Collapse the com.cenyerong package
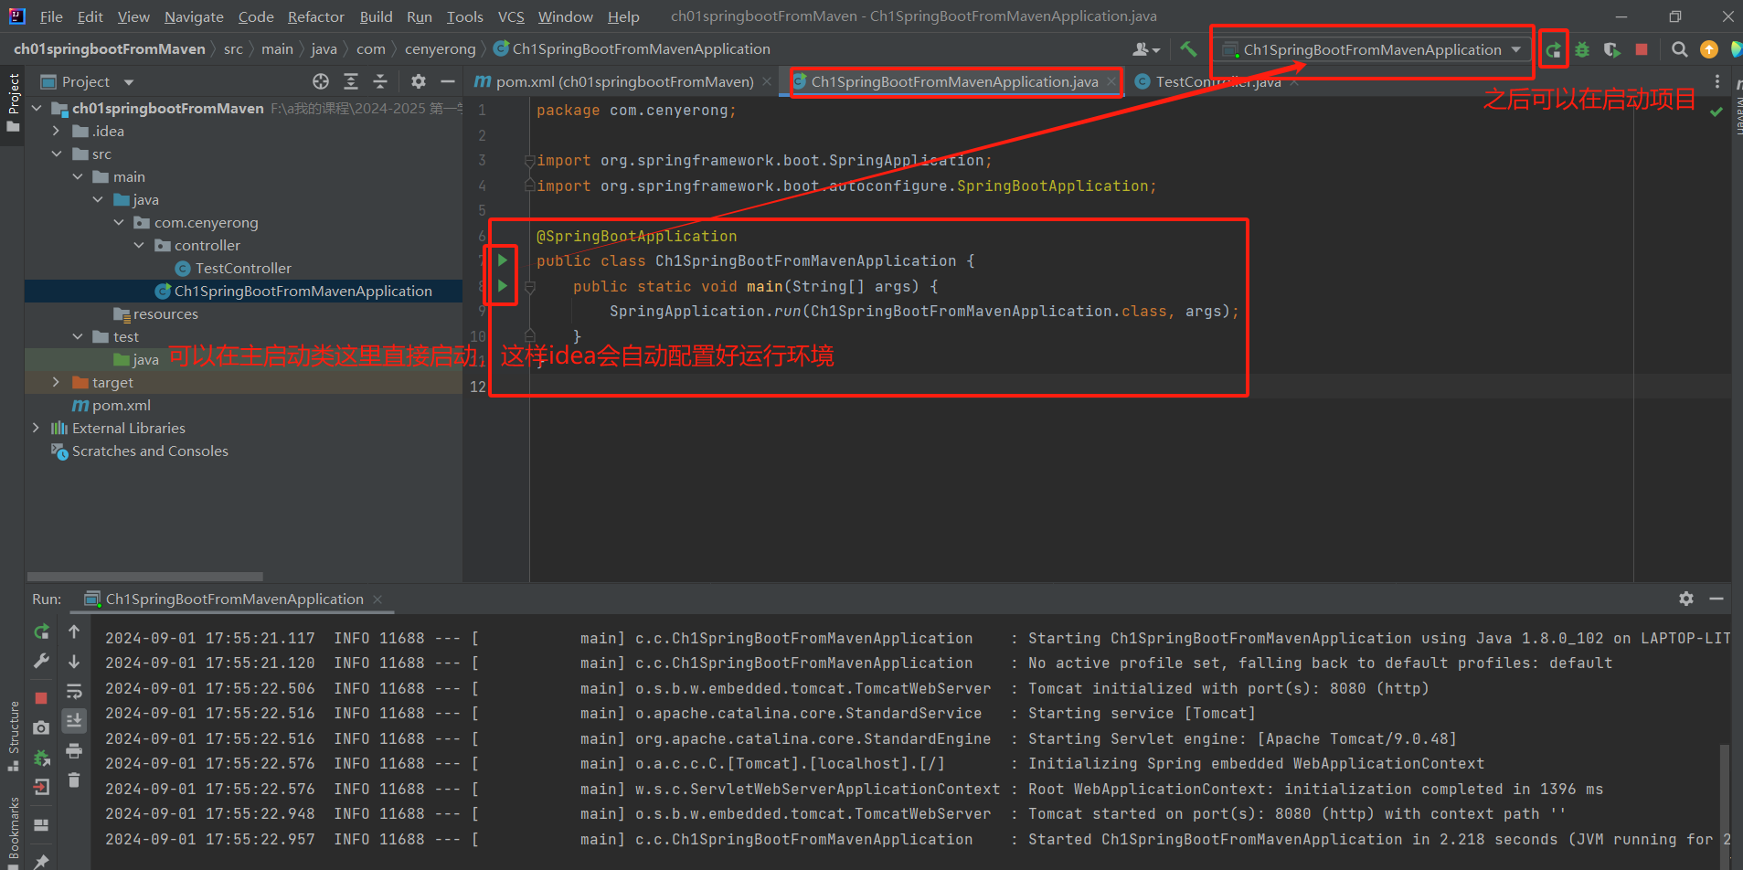Image resolution: width=1743 pixels, height=870 pixels. (x=118, y=222)
